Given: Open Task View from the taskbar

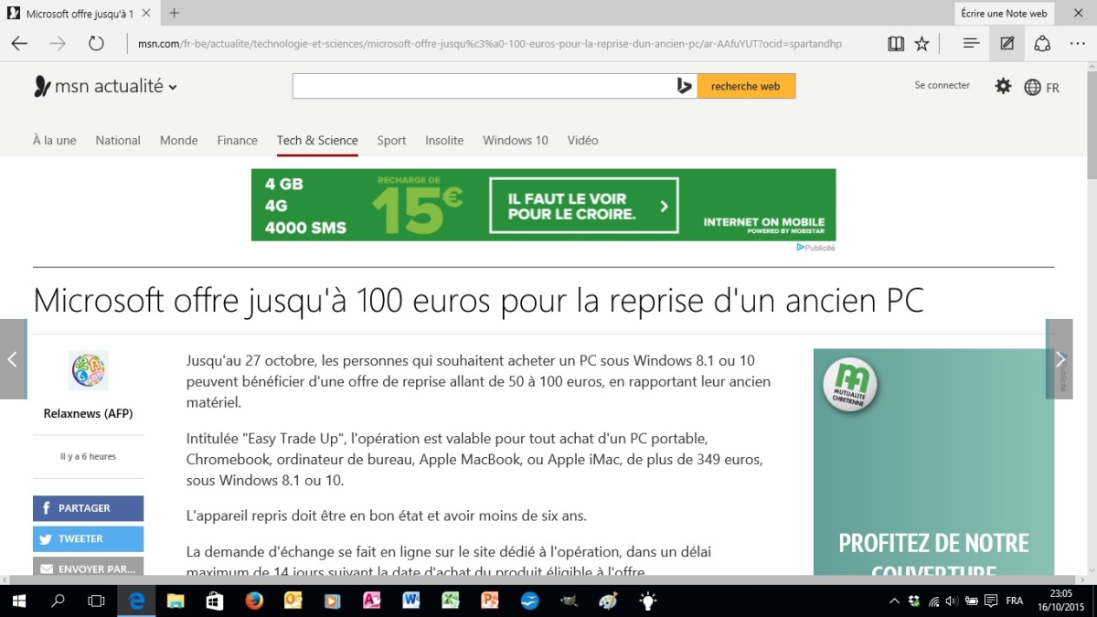Looking at the screenshot, I should 96,601.
